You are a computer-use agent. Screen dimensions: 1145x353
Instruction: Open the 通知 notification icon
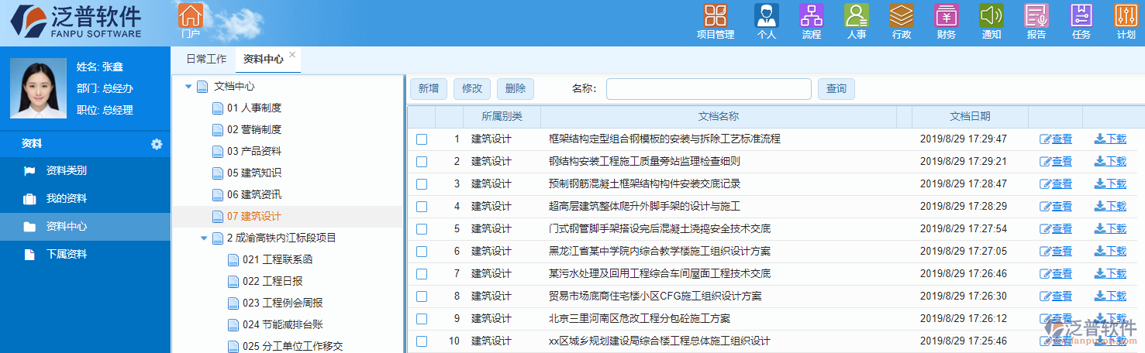(992, 15)
